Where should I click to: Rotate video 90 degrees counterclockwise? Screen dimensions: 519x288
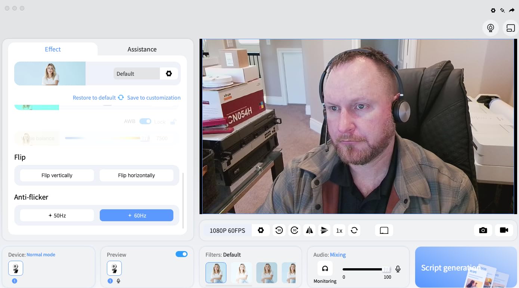(279, 231)
